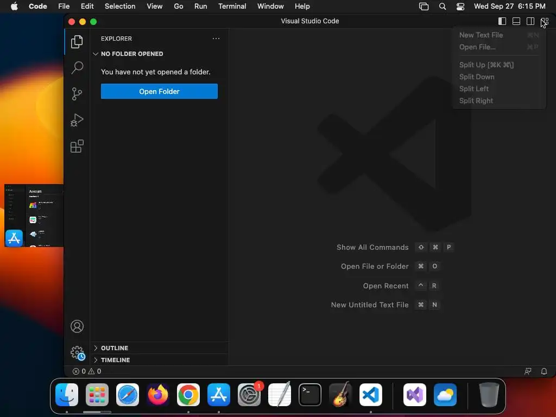The height and width of the screenshot is (417, 556).
Task: Open the View menu
Action: [155, 7]
